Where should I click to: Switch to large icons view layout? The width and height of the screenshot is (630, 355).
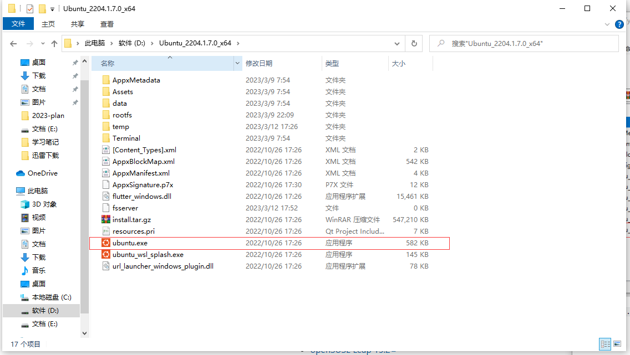click(617, 344)
